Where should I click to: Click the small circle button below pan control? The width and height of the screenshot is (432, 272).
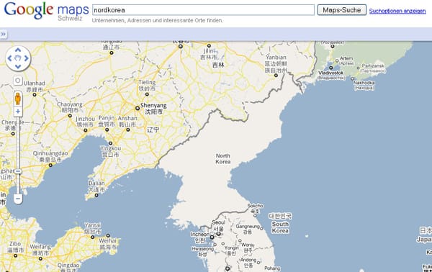coord(18,81)
